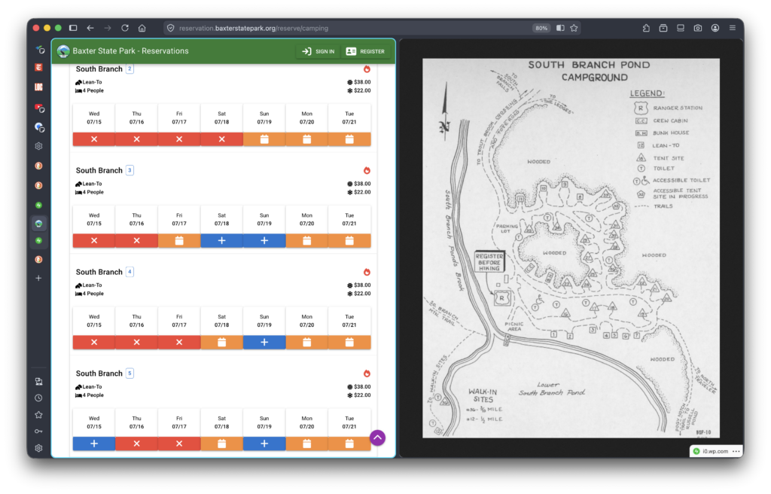The width and height of the screenshot is (771, 494).
Task: Open the tab device view icon near the camera
Action: coord(680,27)
